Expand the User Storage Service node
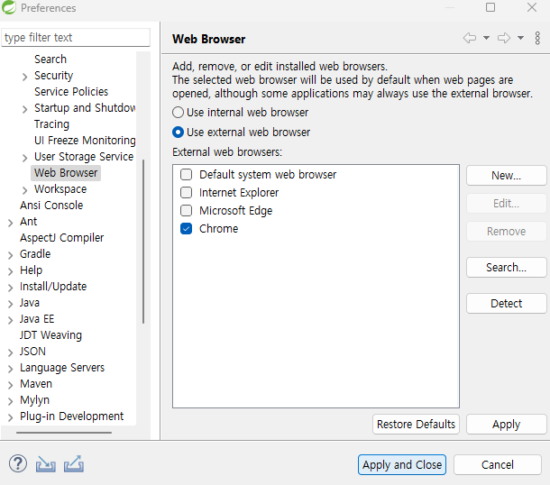This screenshot has height=485, width=550. click(x=24, y=158)
